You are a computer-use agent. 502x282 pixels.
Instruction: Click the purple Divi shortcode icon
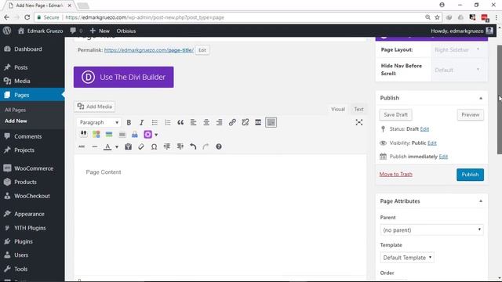(148, 135)
